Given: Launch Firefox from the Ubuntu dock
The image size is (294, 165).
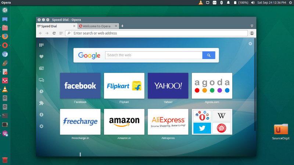Looking at the screenshot, I should point(5,36).
